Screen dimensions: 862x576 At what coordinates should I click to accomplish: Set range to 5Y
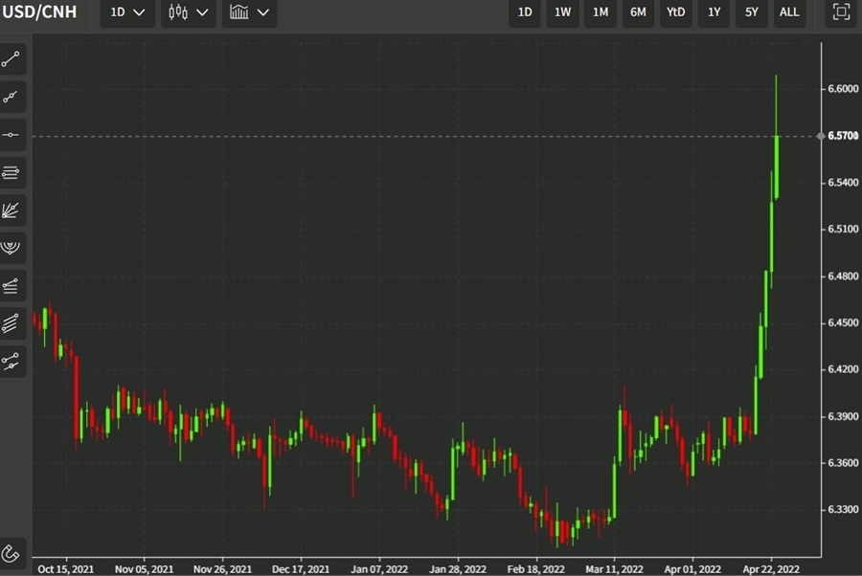tap(752, 12)
